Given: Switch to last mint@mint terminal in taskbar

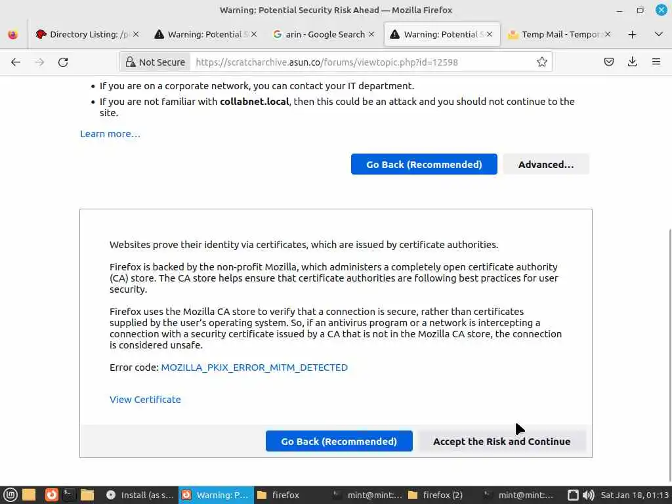Looking at the screenshot, I should tap(519, 495).
